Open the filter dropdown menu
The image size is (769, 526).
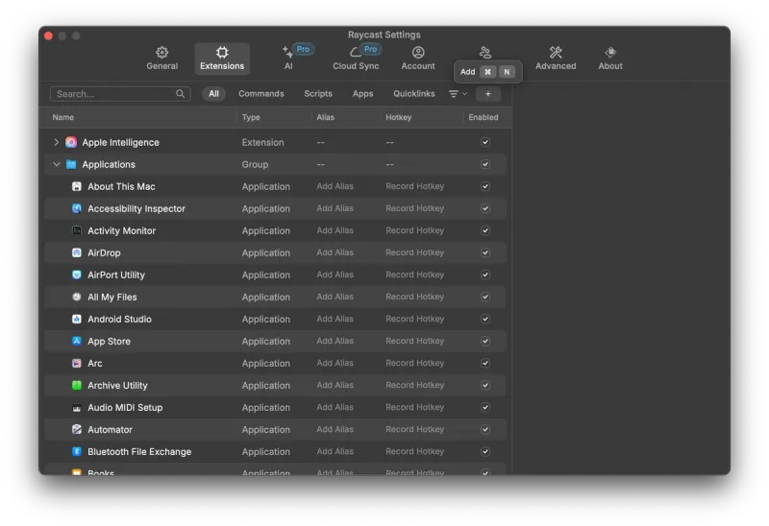pyautogui.click(x=459, y=93)
